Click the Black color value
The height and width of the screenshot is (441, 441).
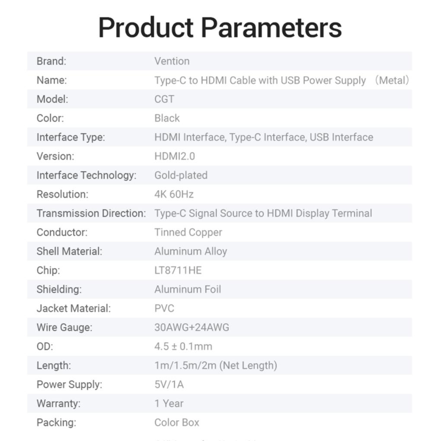167,118
